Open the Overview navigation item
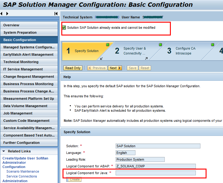This screenshot has height=183, width=223. (29, 25)
